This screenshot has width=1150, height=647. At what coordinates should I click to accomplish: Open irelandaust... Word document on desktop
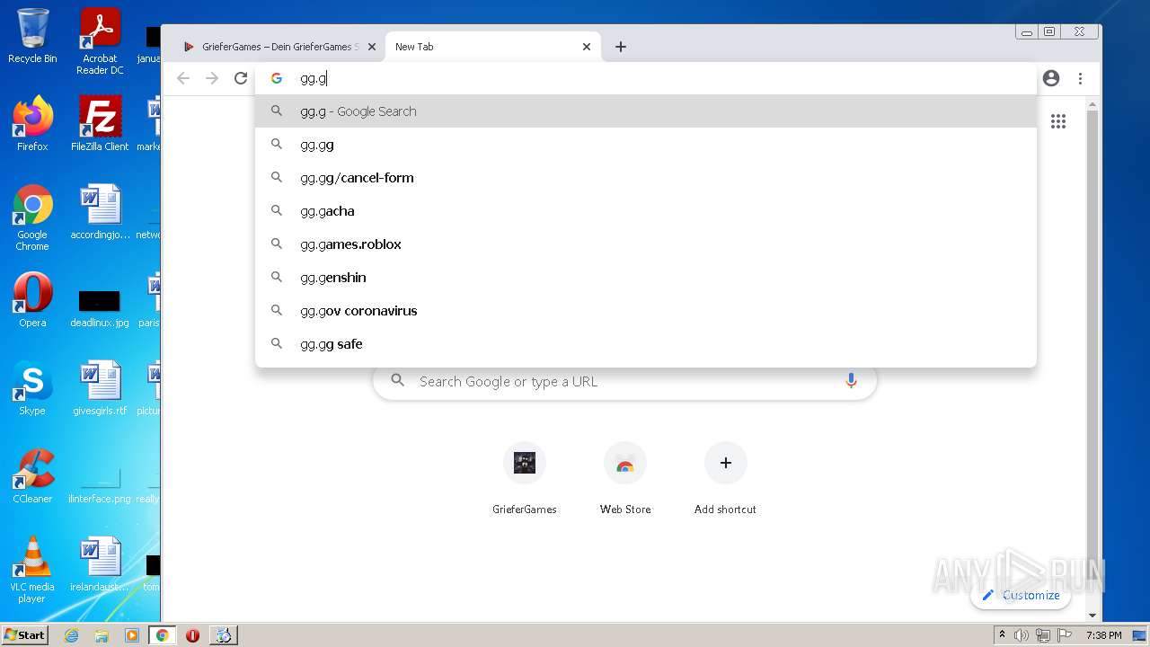(x=100, y=564)
